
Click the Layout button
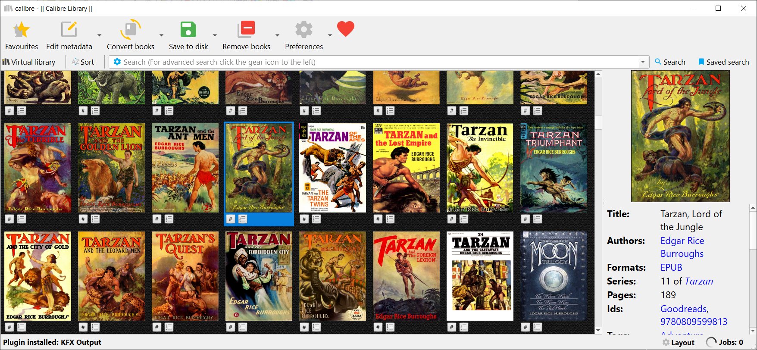(679, 343)
